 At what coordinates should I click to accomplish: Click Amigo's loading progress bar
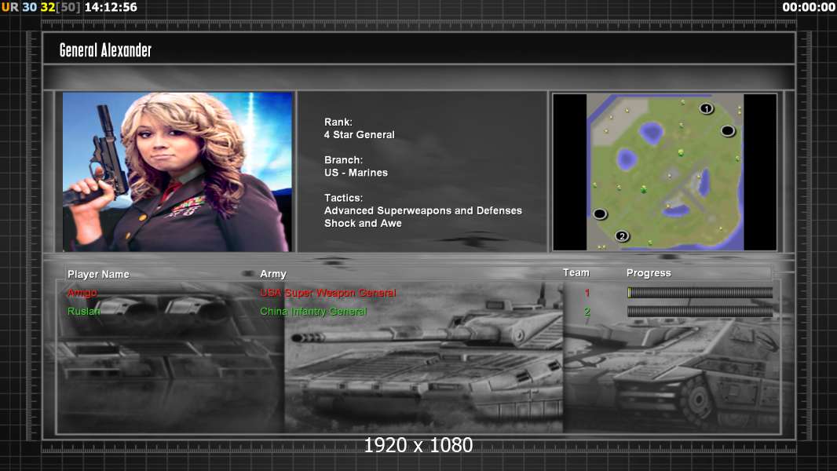[x=700, y=292]
